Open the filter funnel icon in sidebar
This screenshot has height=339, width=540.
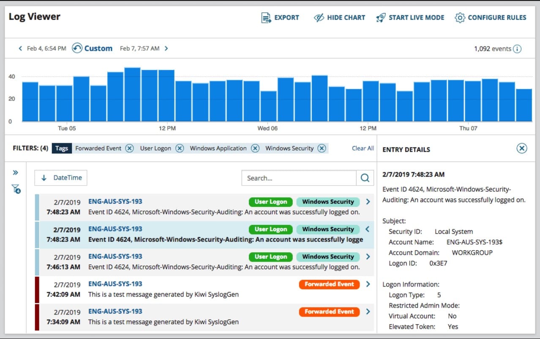coord(16,189)
